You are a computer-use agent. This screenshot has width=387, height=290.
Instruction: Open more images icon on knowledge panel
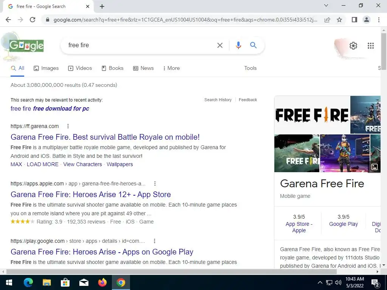(375, 167)
